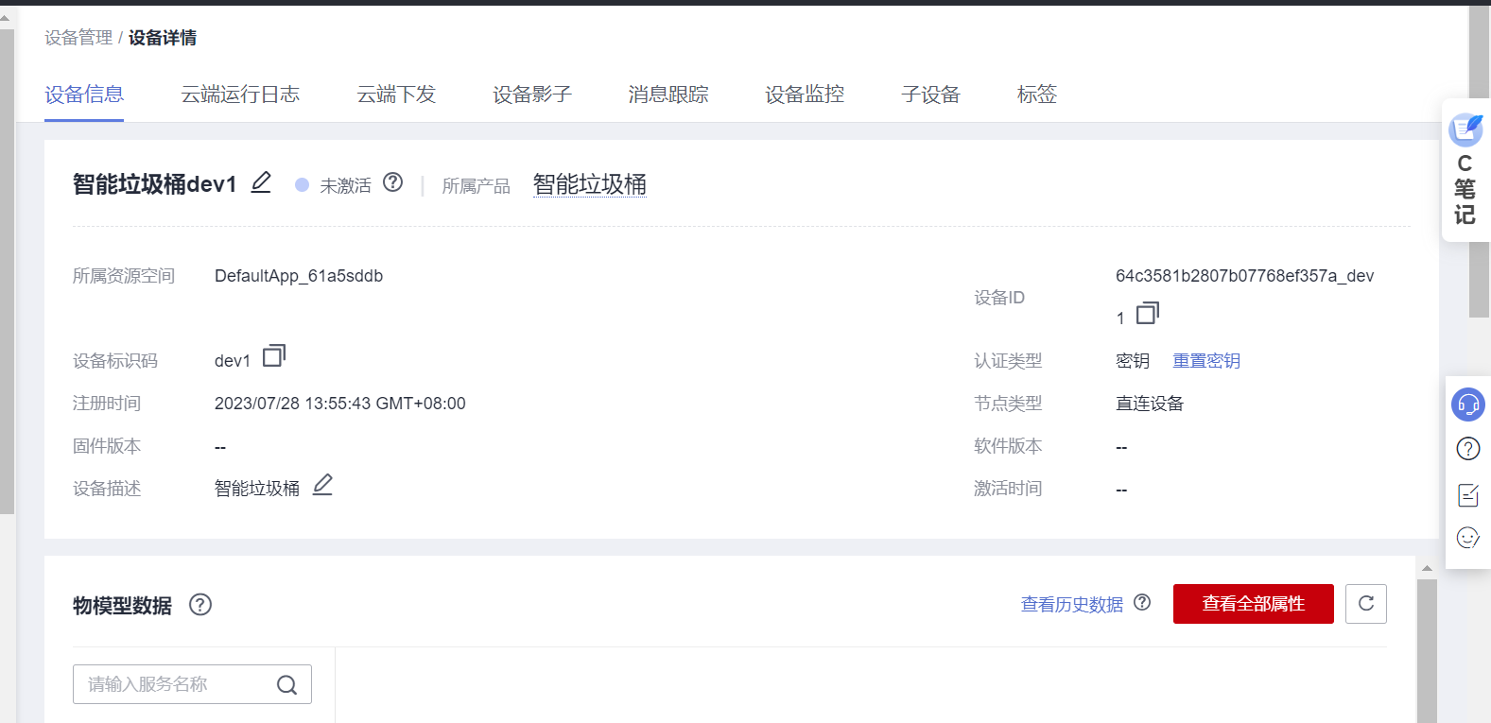Switch to 云端下发 tab
Viewport: 1491px width, 723px height.
click(x=396, y=95)
